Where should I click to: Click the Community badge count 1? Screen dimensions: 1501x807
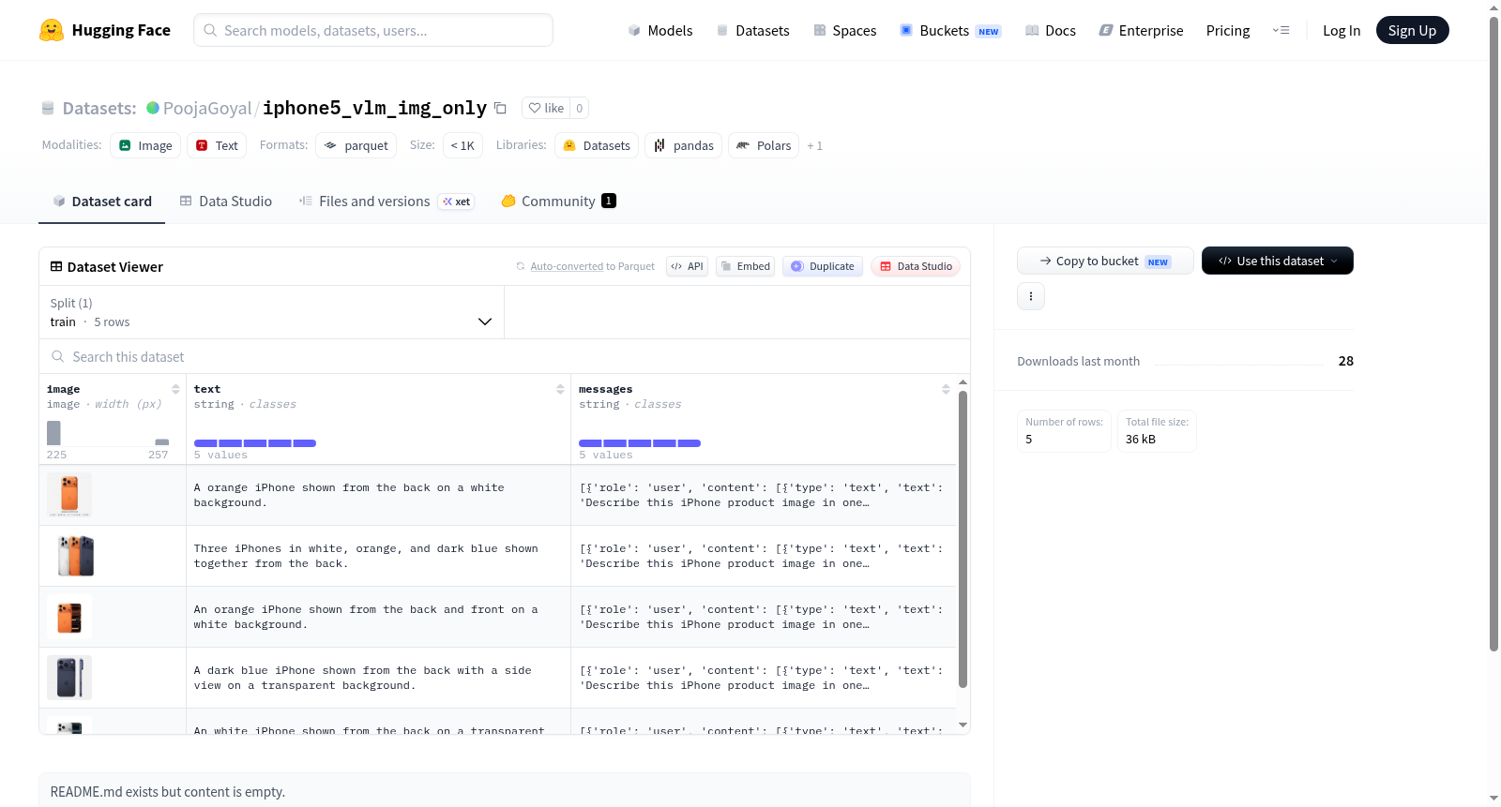(609, 201)
